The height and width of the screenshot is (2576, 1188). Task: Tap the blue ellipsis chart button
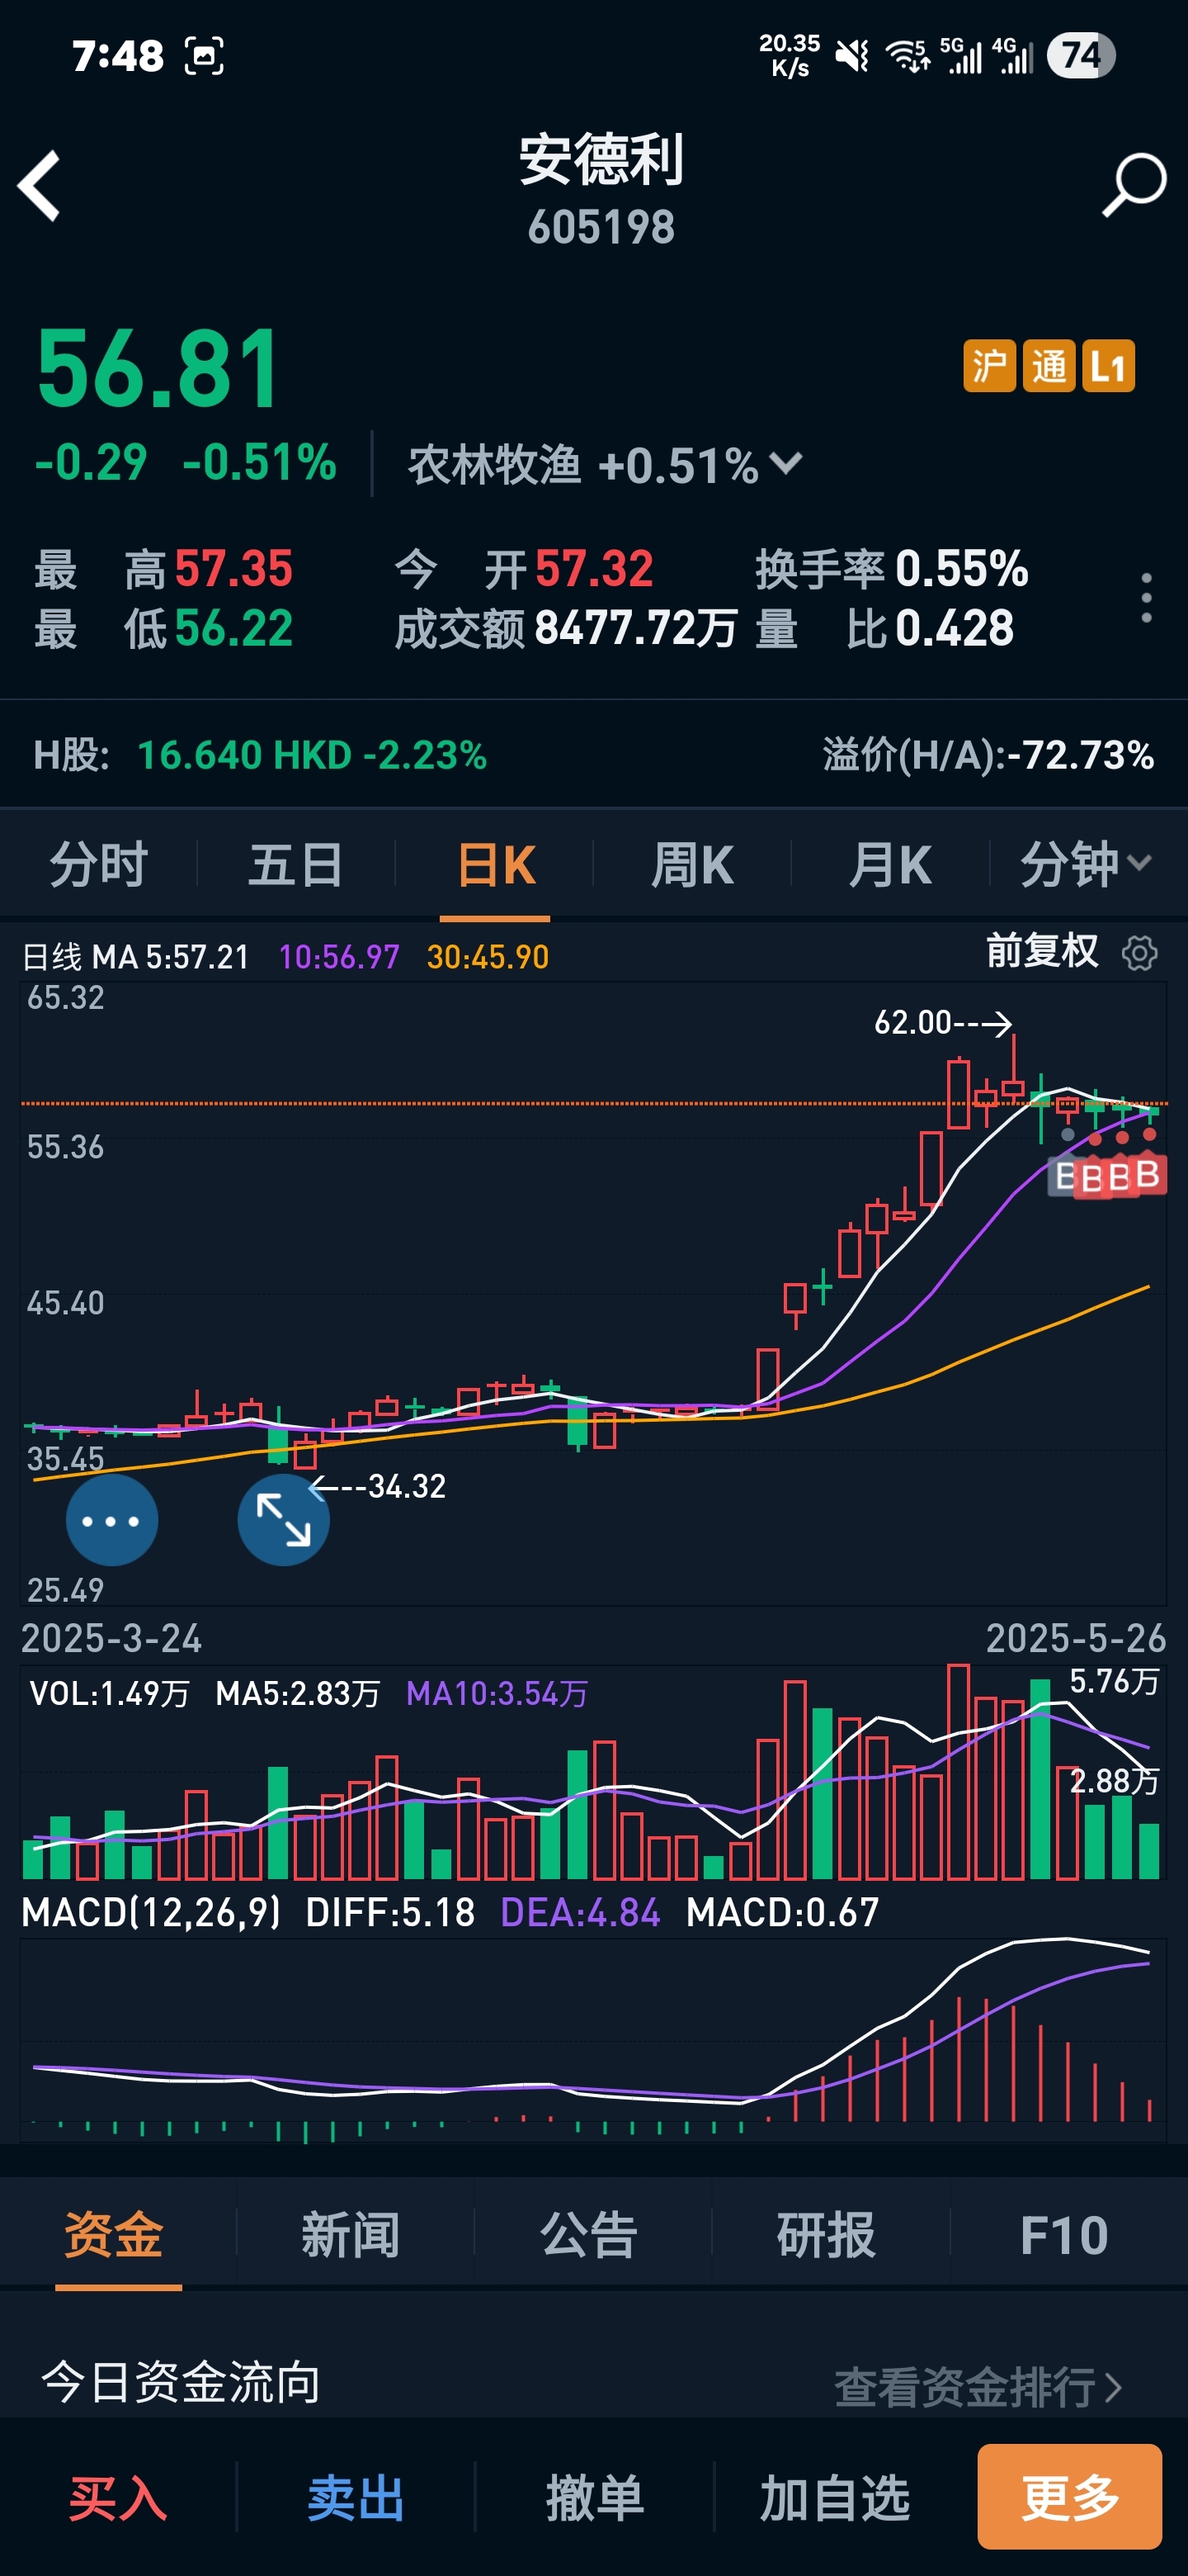(x=112, y=1520)
